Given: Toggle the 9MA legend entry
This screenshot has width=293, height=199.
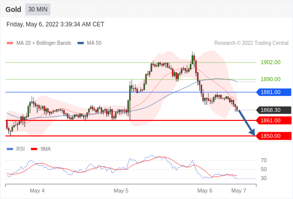Looking at the screenshot, I should click(41, 149).
